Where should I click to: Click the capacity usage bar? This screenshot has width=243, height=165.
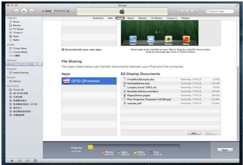point(134,147)
